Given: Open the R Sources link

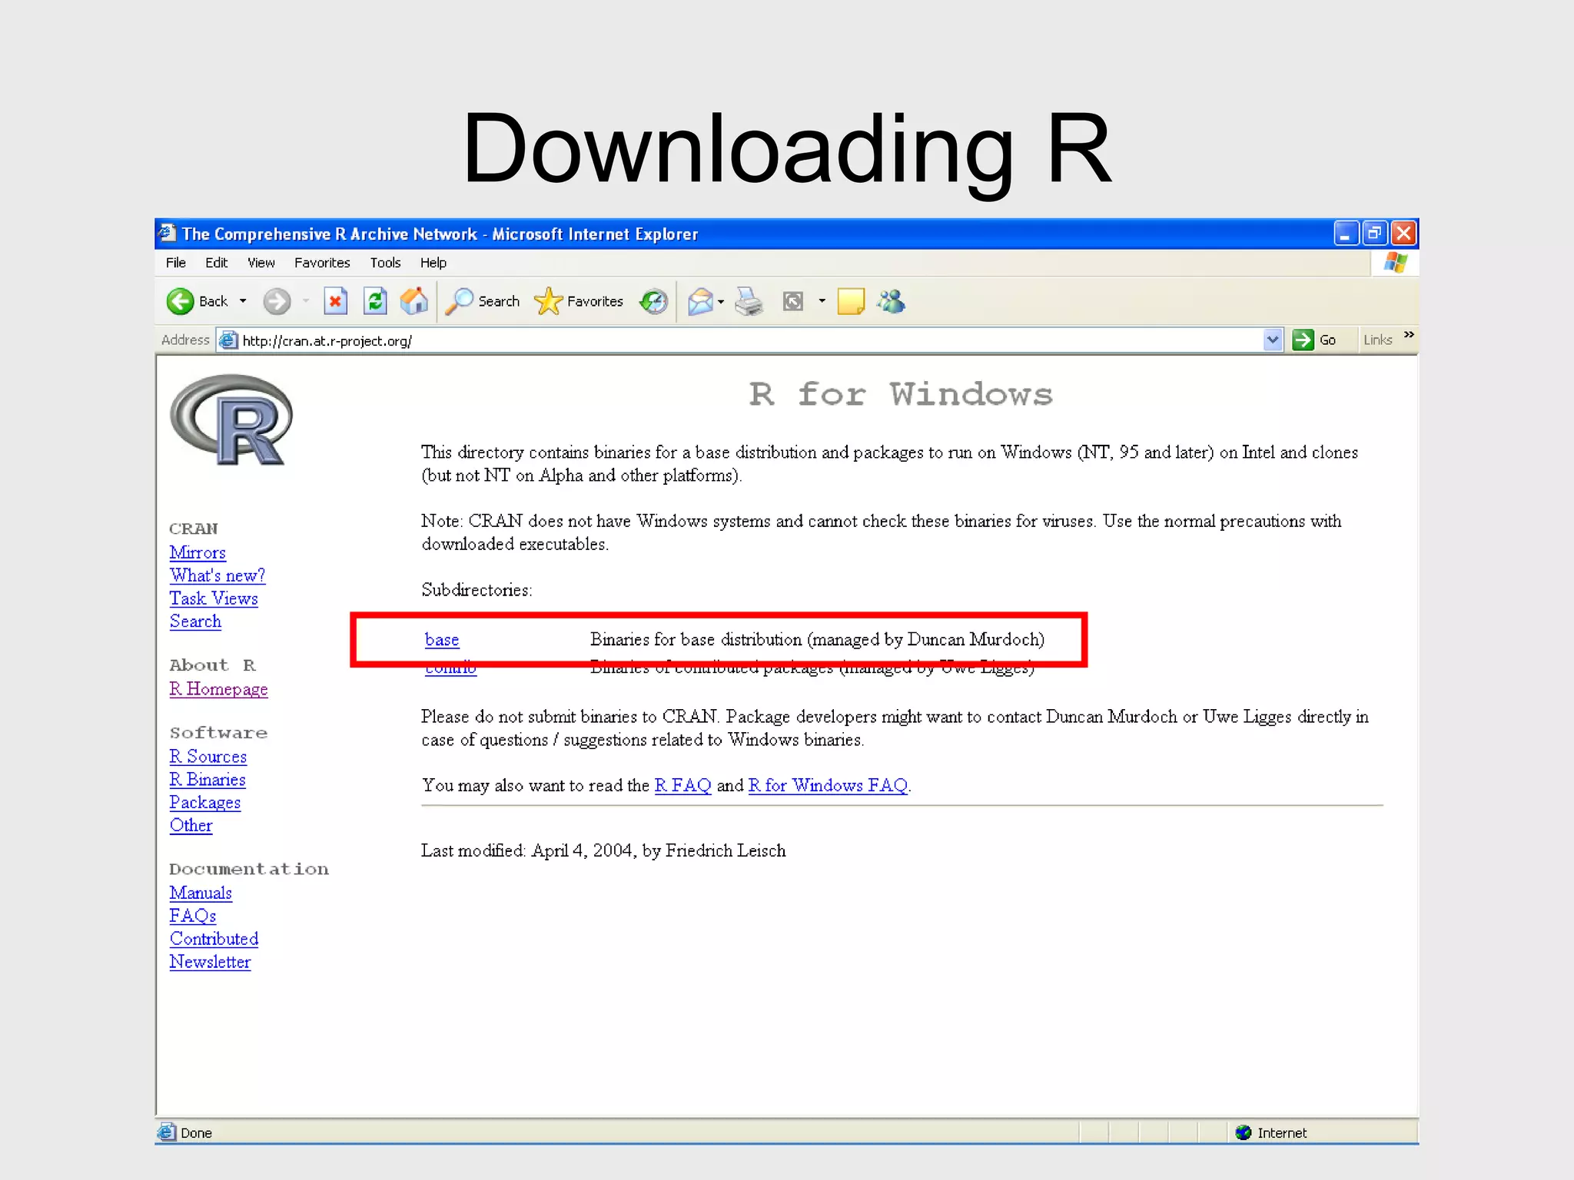Looking at the screenshot, I should 208,757.
